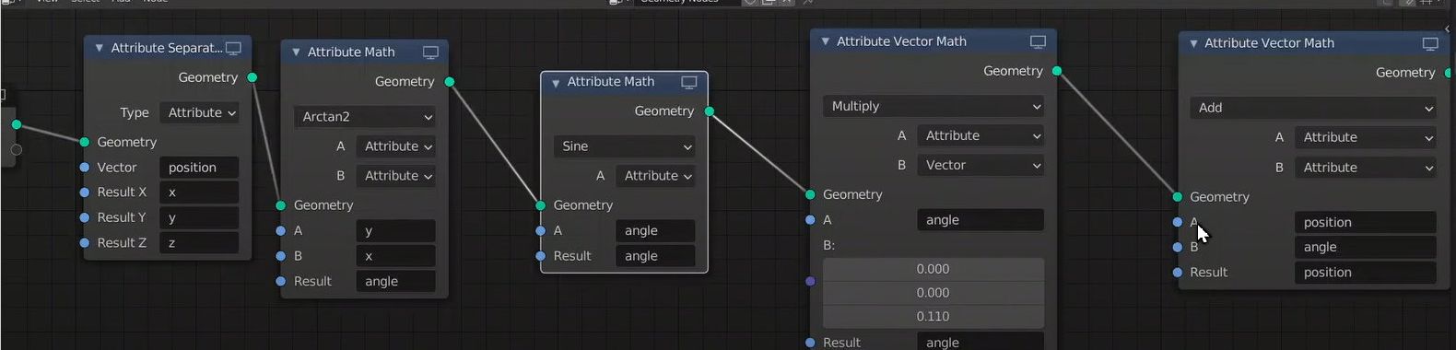This screenshot has height=350, width=1456.
Task: Click Geometry input socket of Sine node
Action: (541, 205)
